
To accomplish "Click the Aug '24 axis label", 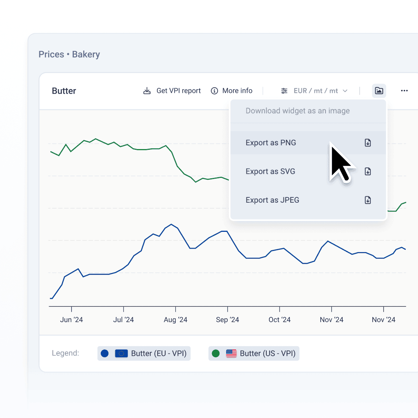I will pos(176,320).
